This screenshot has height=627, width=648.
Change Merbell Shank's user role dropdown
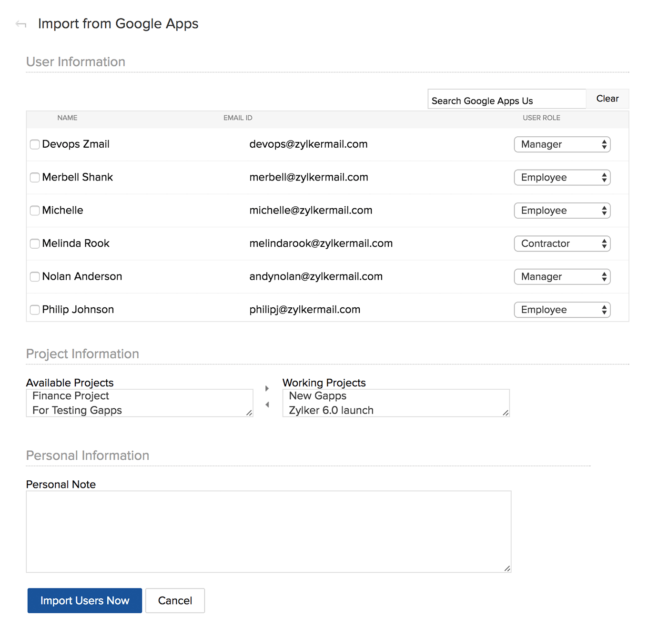click(562, 177)
